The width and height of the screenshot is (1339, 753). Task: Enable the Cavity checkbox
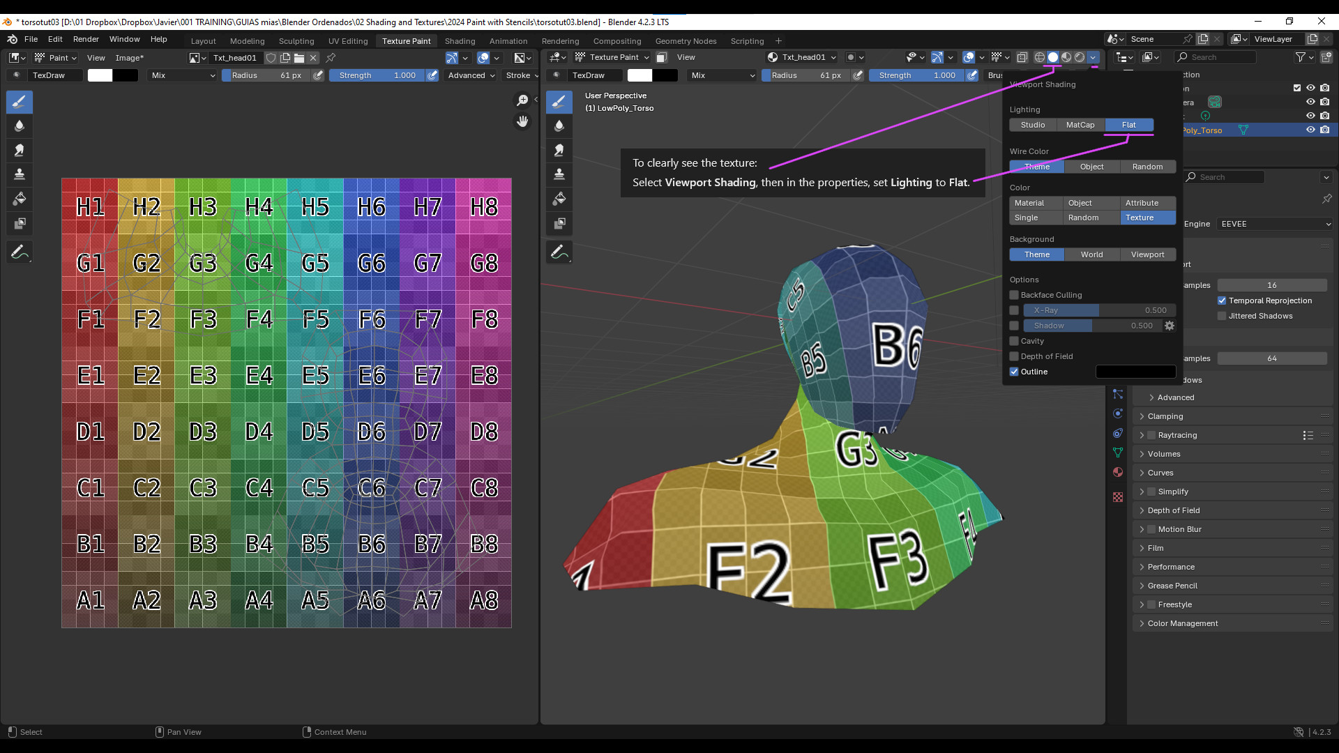(x=1014, y=341)
